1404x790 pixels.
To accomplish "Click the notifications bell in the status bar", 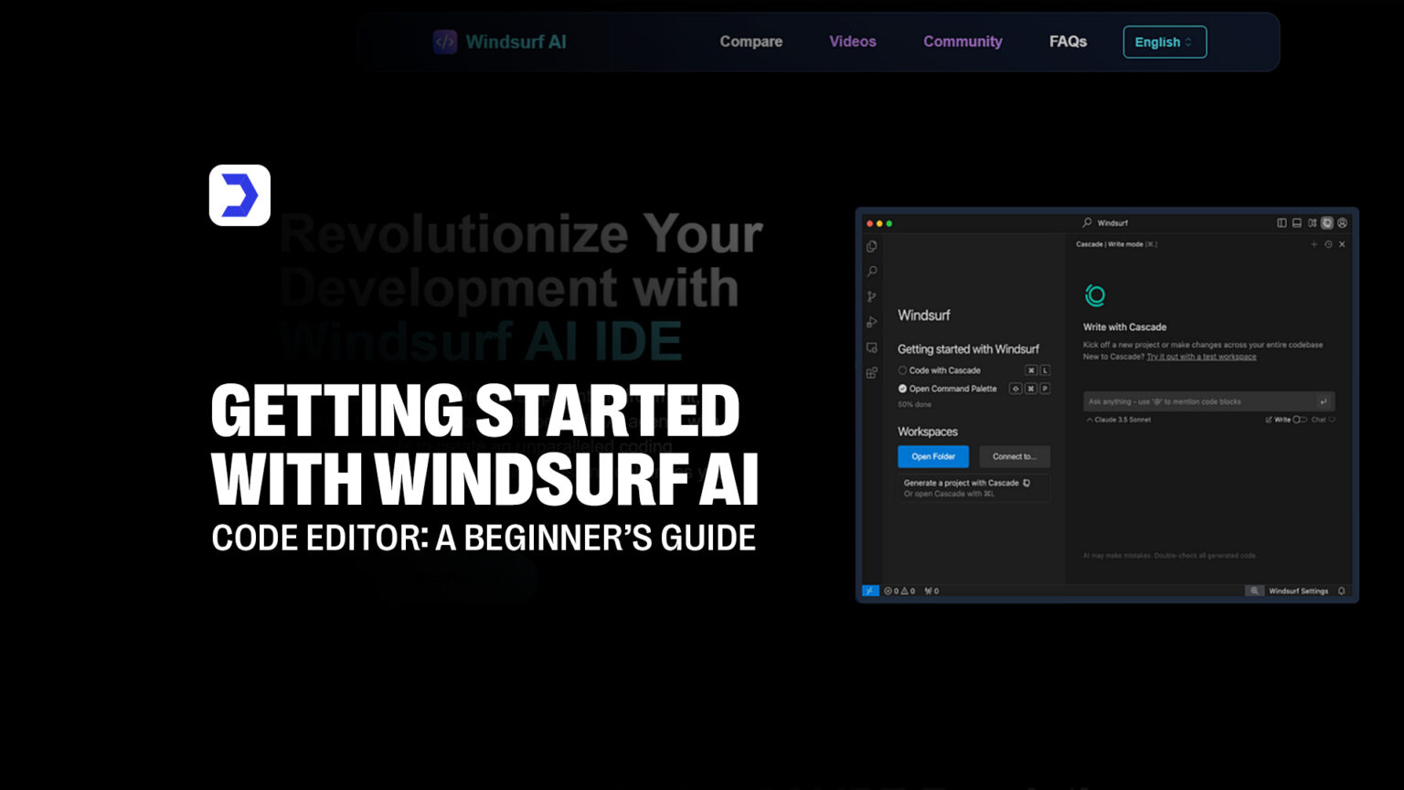I will pyautogui.click(x=1343, y=591).
